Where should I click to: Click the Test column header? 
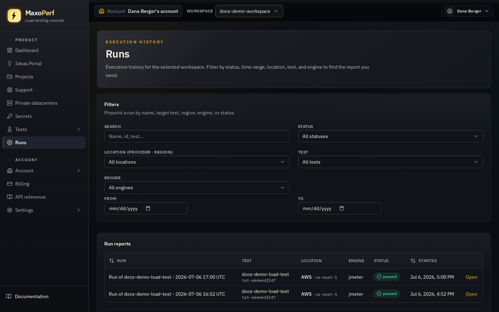click(247, 261)
